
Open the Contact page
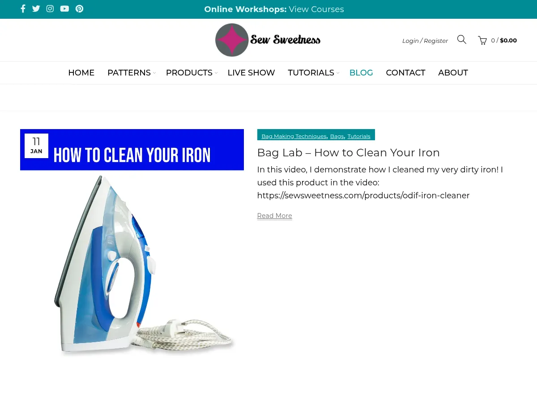[x=405, y=73]
